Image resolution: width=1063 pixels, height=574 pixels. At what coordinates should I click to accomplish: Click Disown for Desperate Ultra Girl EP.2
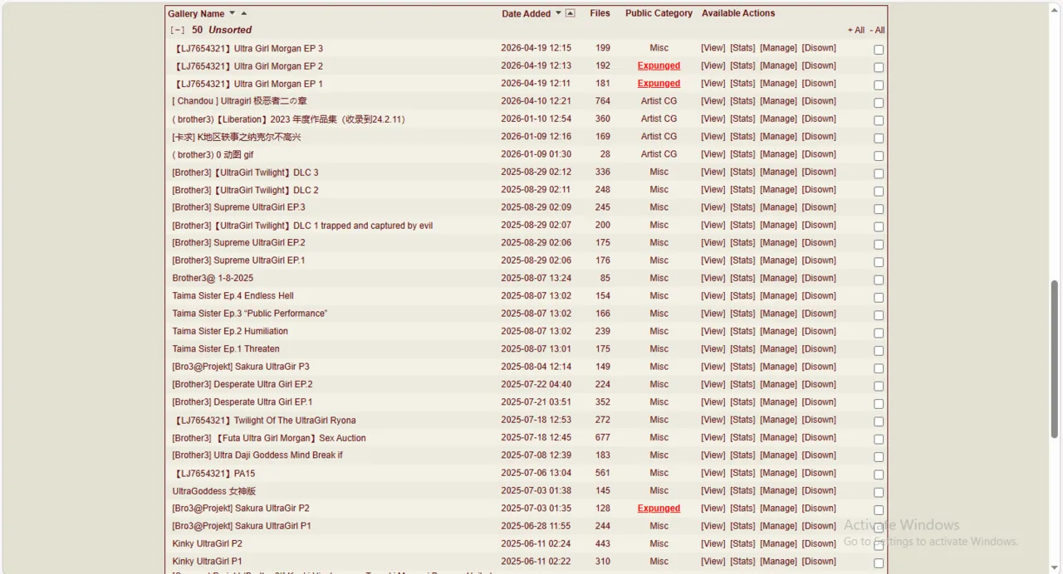(x=819, y=384)
